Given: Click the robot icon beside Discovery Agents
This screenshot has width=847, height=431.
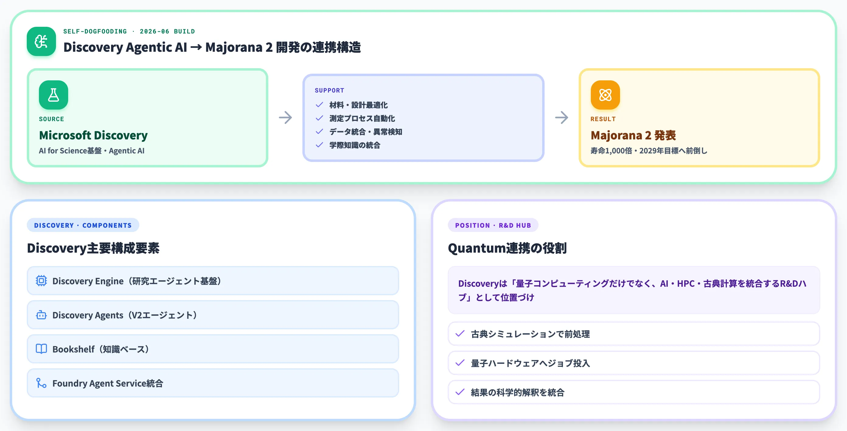Looking at the screenshot, I should tap(41, 315).
